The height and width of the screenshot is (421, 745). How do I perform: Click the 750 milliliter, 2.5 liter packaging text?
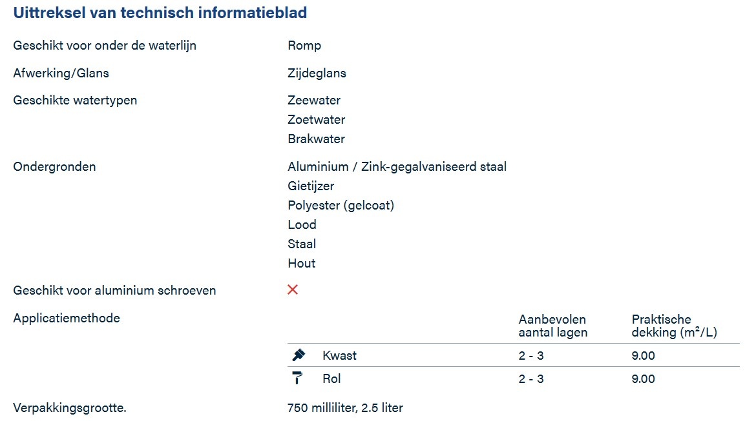346,408
